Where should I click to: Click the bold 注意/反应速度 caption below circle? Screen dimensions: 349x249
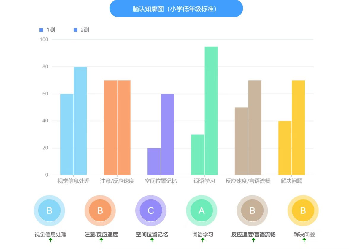101,234
